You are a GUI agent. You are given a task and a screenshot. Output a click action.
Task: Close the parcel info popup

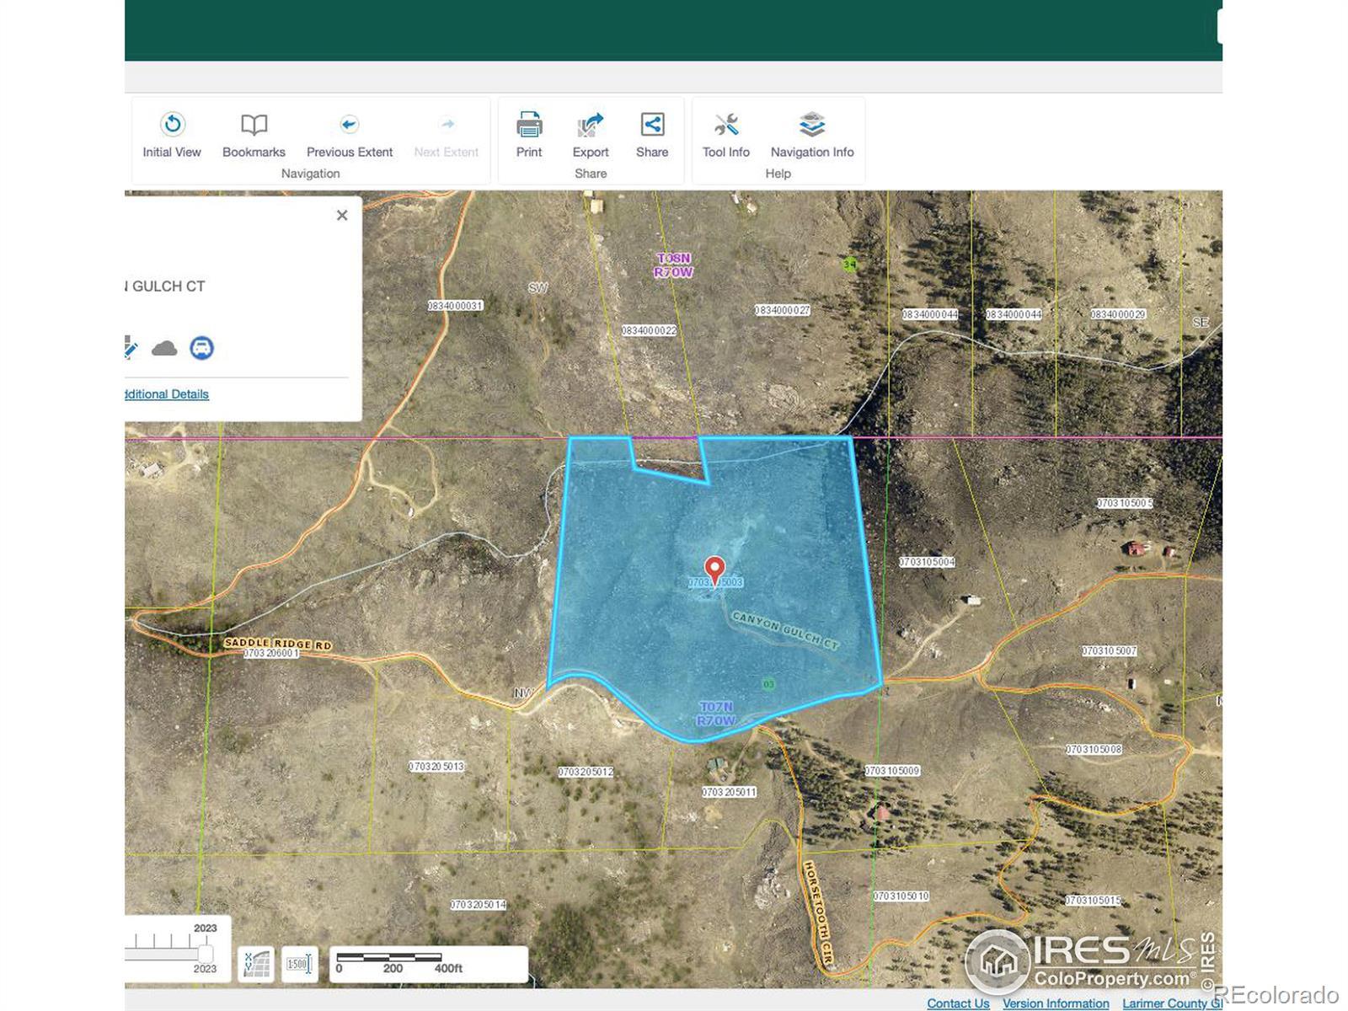342,216
